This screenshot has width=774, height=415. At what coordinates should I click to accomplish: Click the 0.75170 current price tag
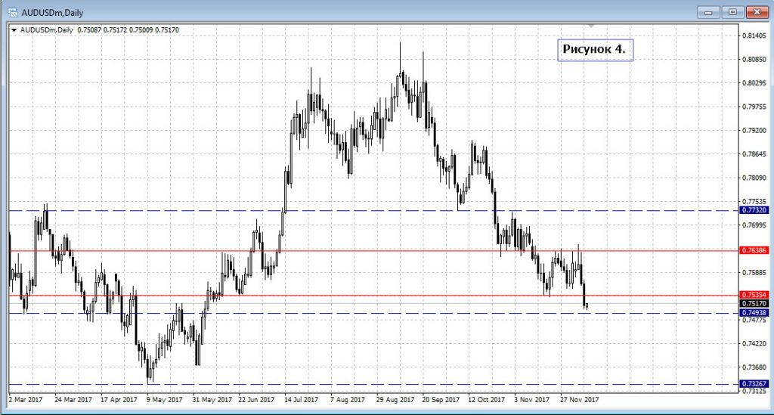point(754,303)
